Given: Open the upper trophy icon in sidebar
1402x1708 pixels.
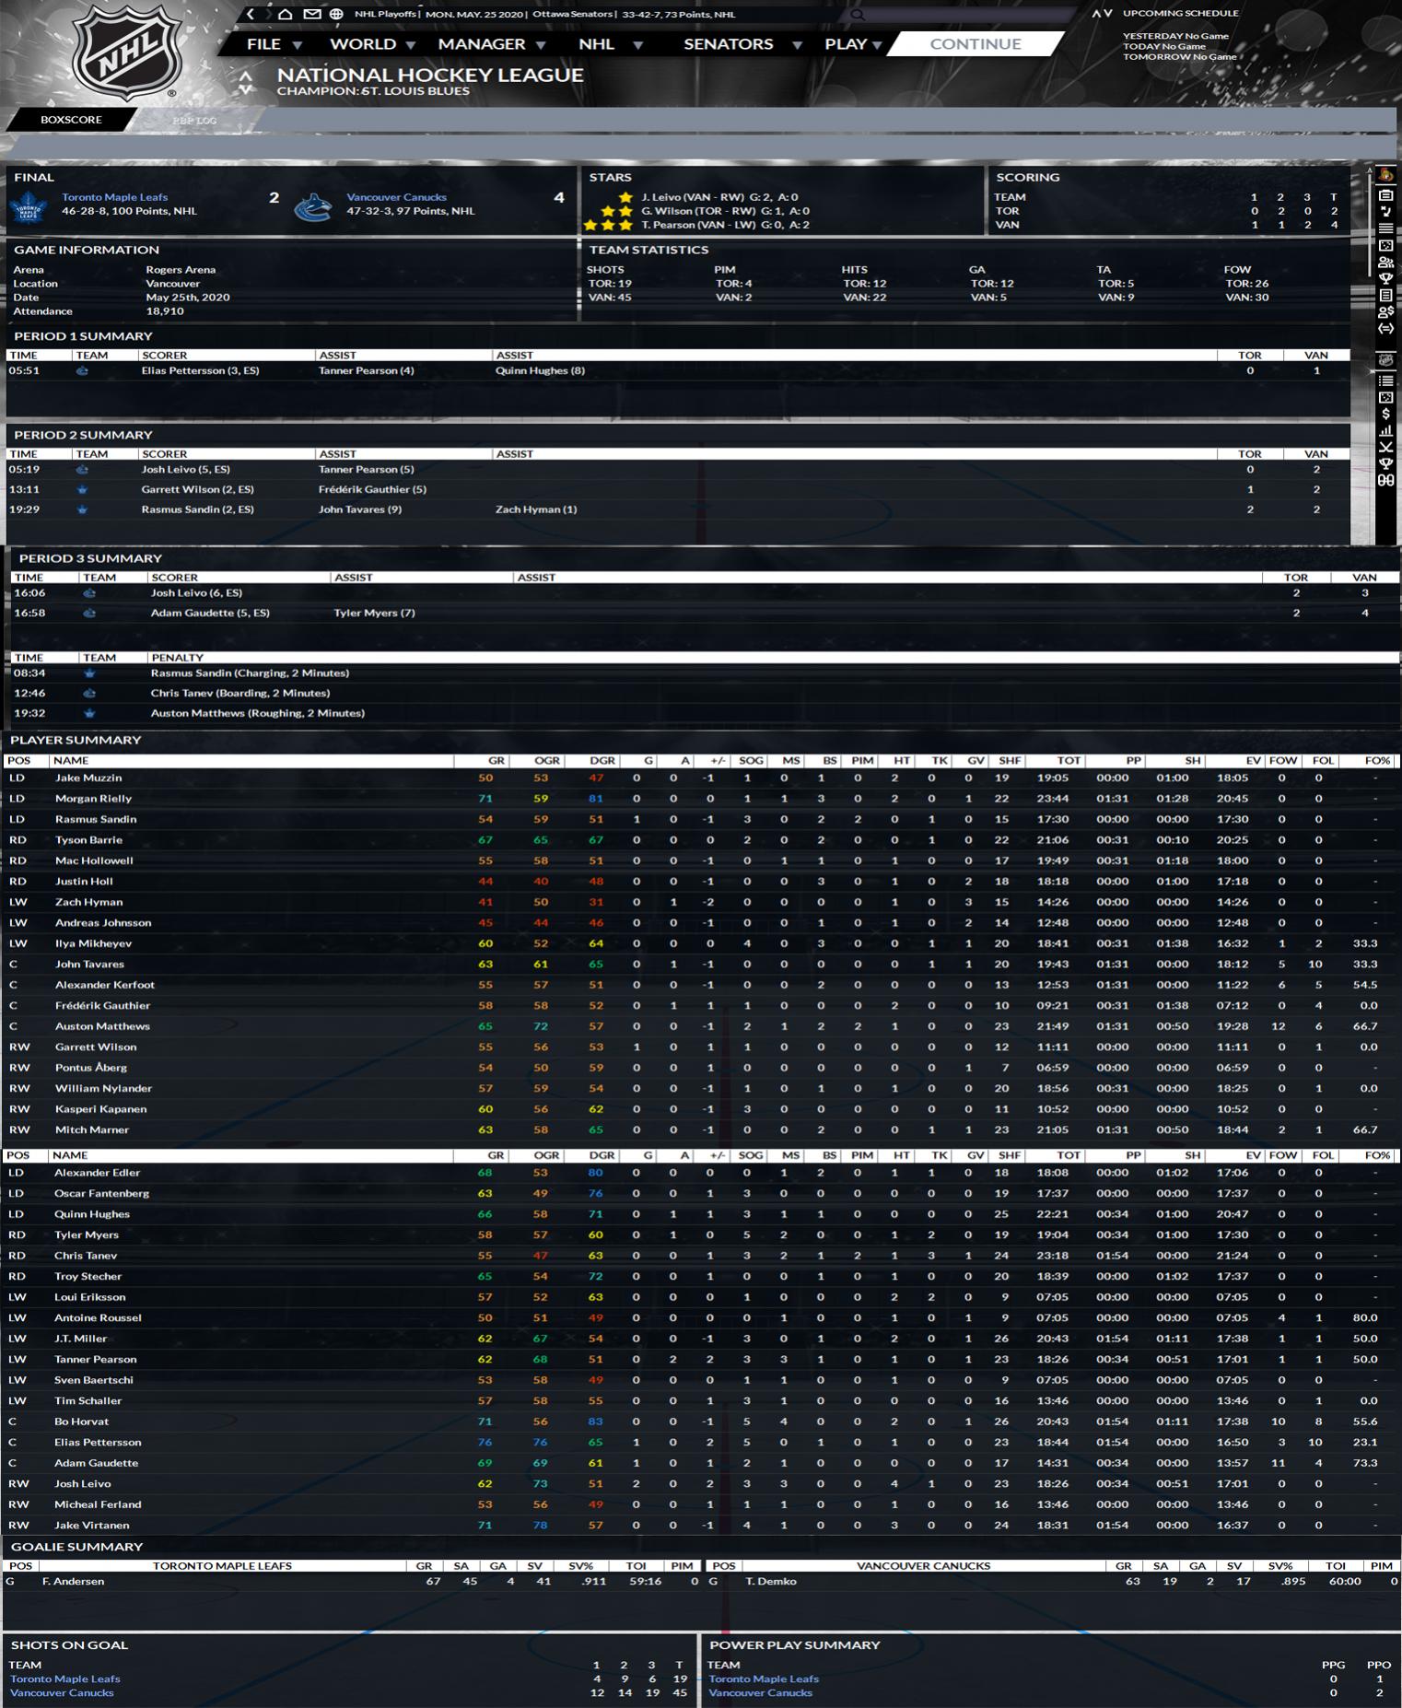Looking at the screenshot, I should click(1385, 278).
